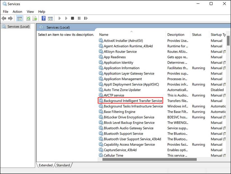Toggle Show/Hide Console Tree icon

[19, 18]
